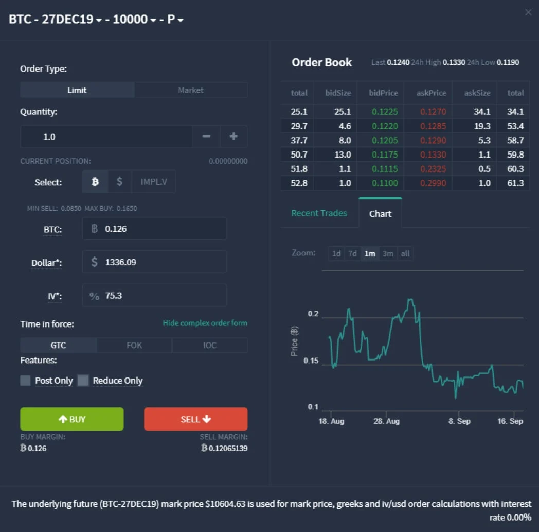Click bid price 0.1100
The image size is (539, 532).
pos(385,183)
